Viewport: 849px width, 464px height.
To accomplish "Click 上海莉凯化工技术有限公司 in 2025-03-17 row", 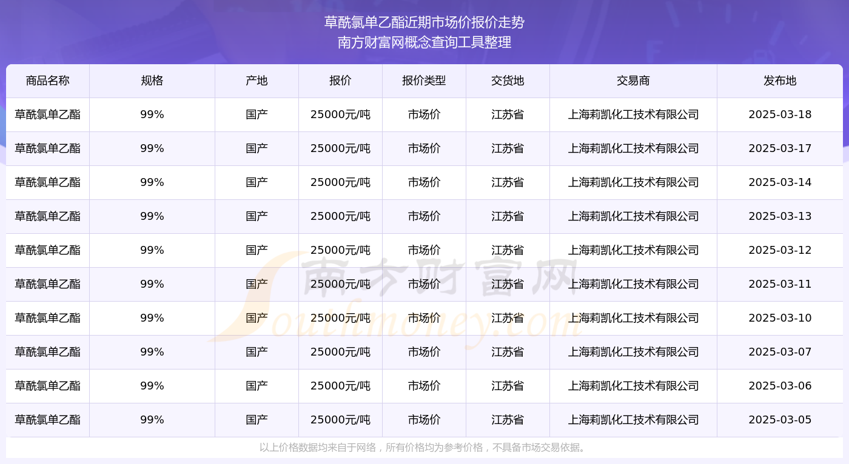I will pos(633,148).
